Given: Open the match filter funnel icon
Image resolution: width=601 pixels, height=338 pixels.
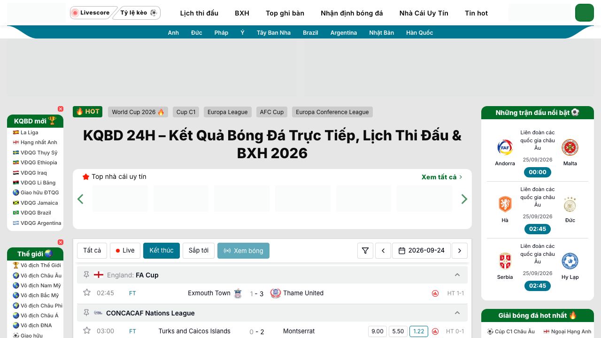Looking at the screenshot, I should point(365,251).
